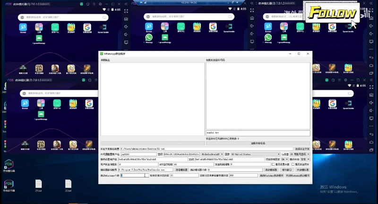Click the 选择模拟器 button
This screenshot has height=204, width=378.
181,170
